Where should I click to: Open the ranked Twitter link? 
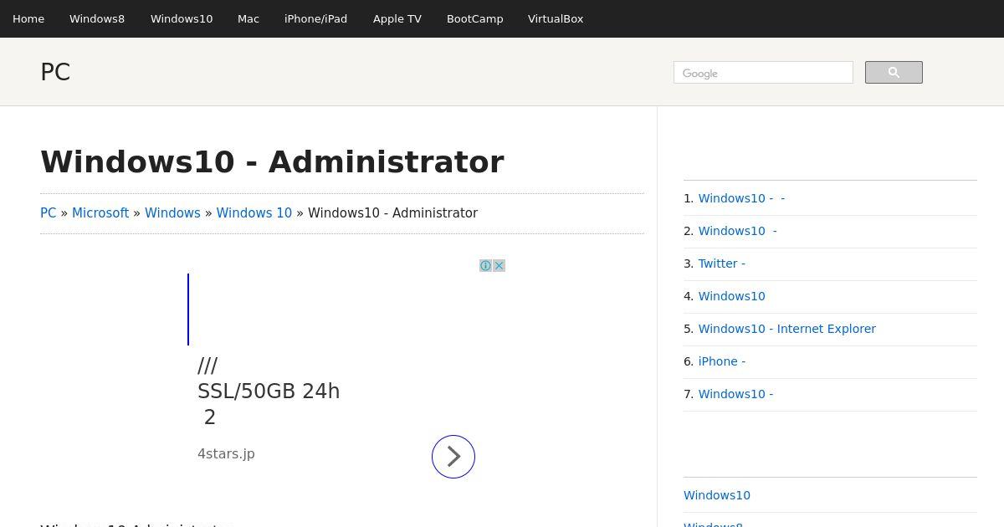pos(722,263)
